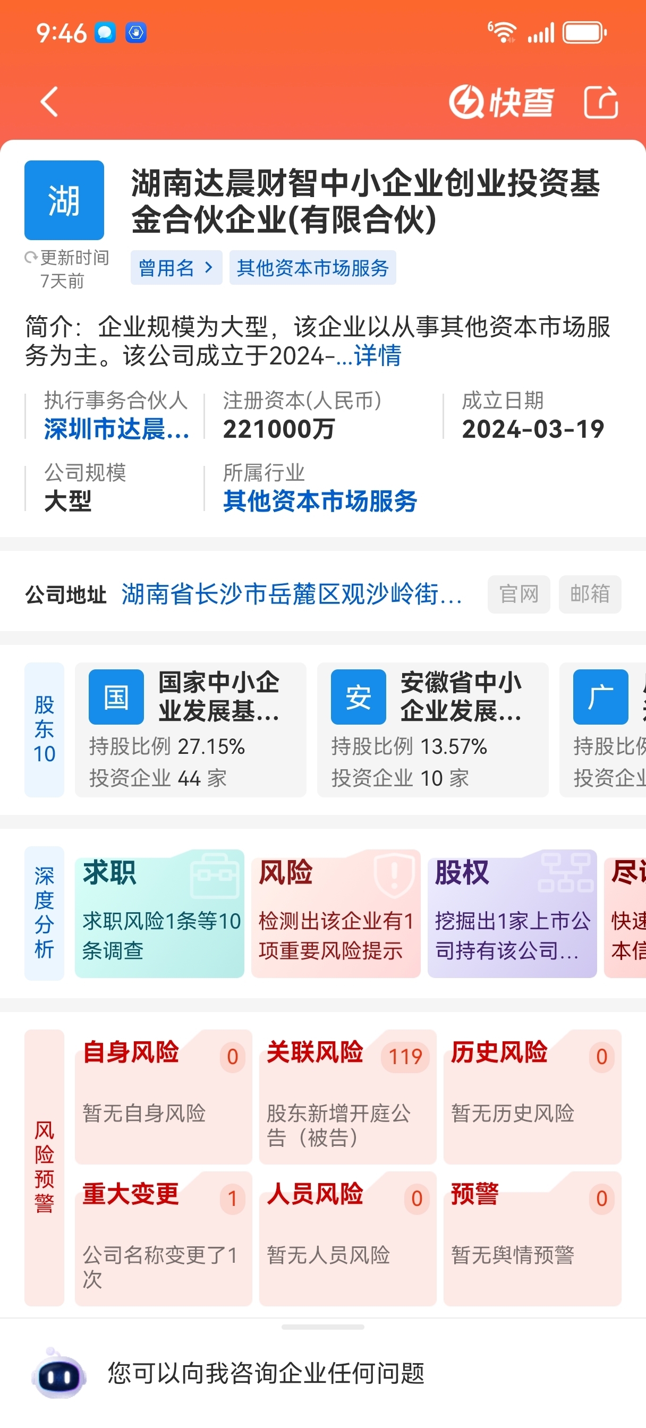Tap the 国 shareholder logo icon
Image resolution: width=646 pixels, height=1428 pixels.
[x=116, y=697]
